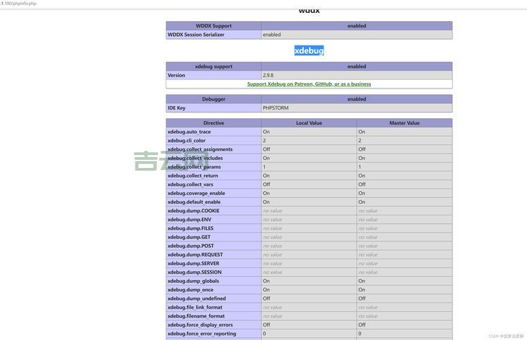Click the xdebug.file_link_format directive

195,307
